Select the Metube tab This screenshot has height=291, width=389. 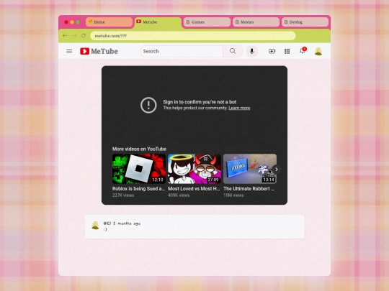coord(158,22)
